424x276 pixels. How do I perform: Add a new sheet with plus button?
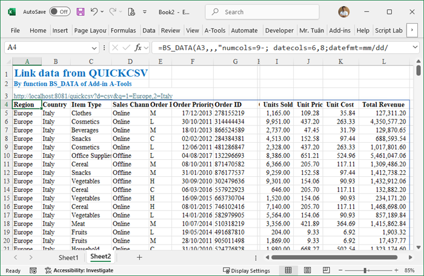[x=139, y=257]
